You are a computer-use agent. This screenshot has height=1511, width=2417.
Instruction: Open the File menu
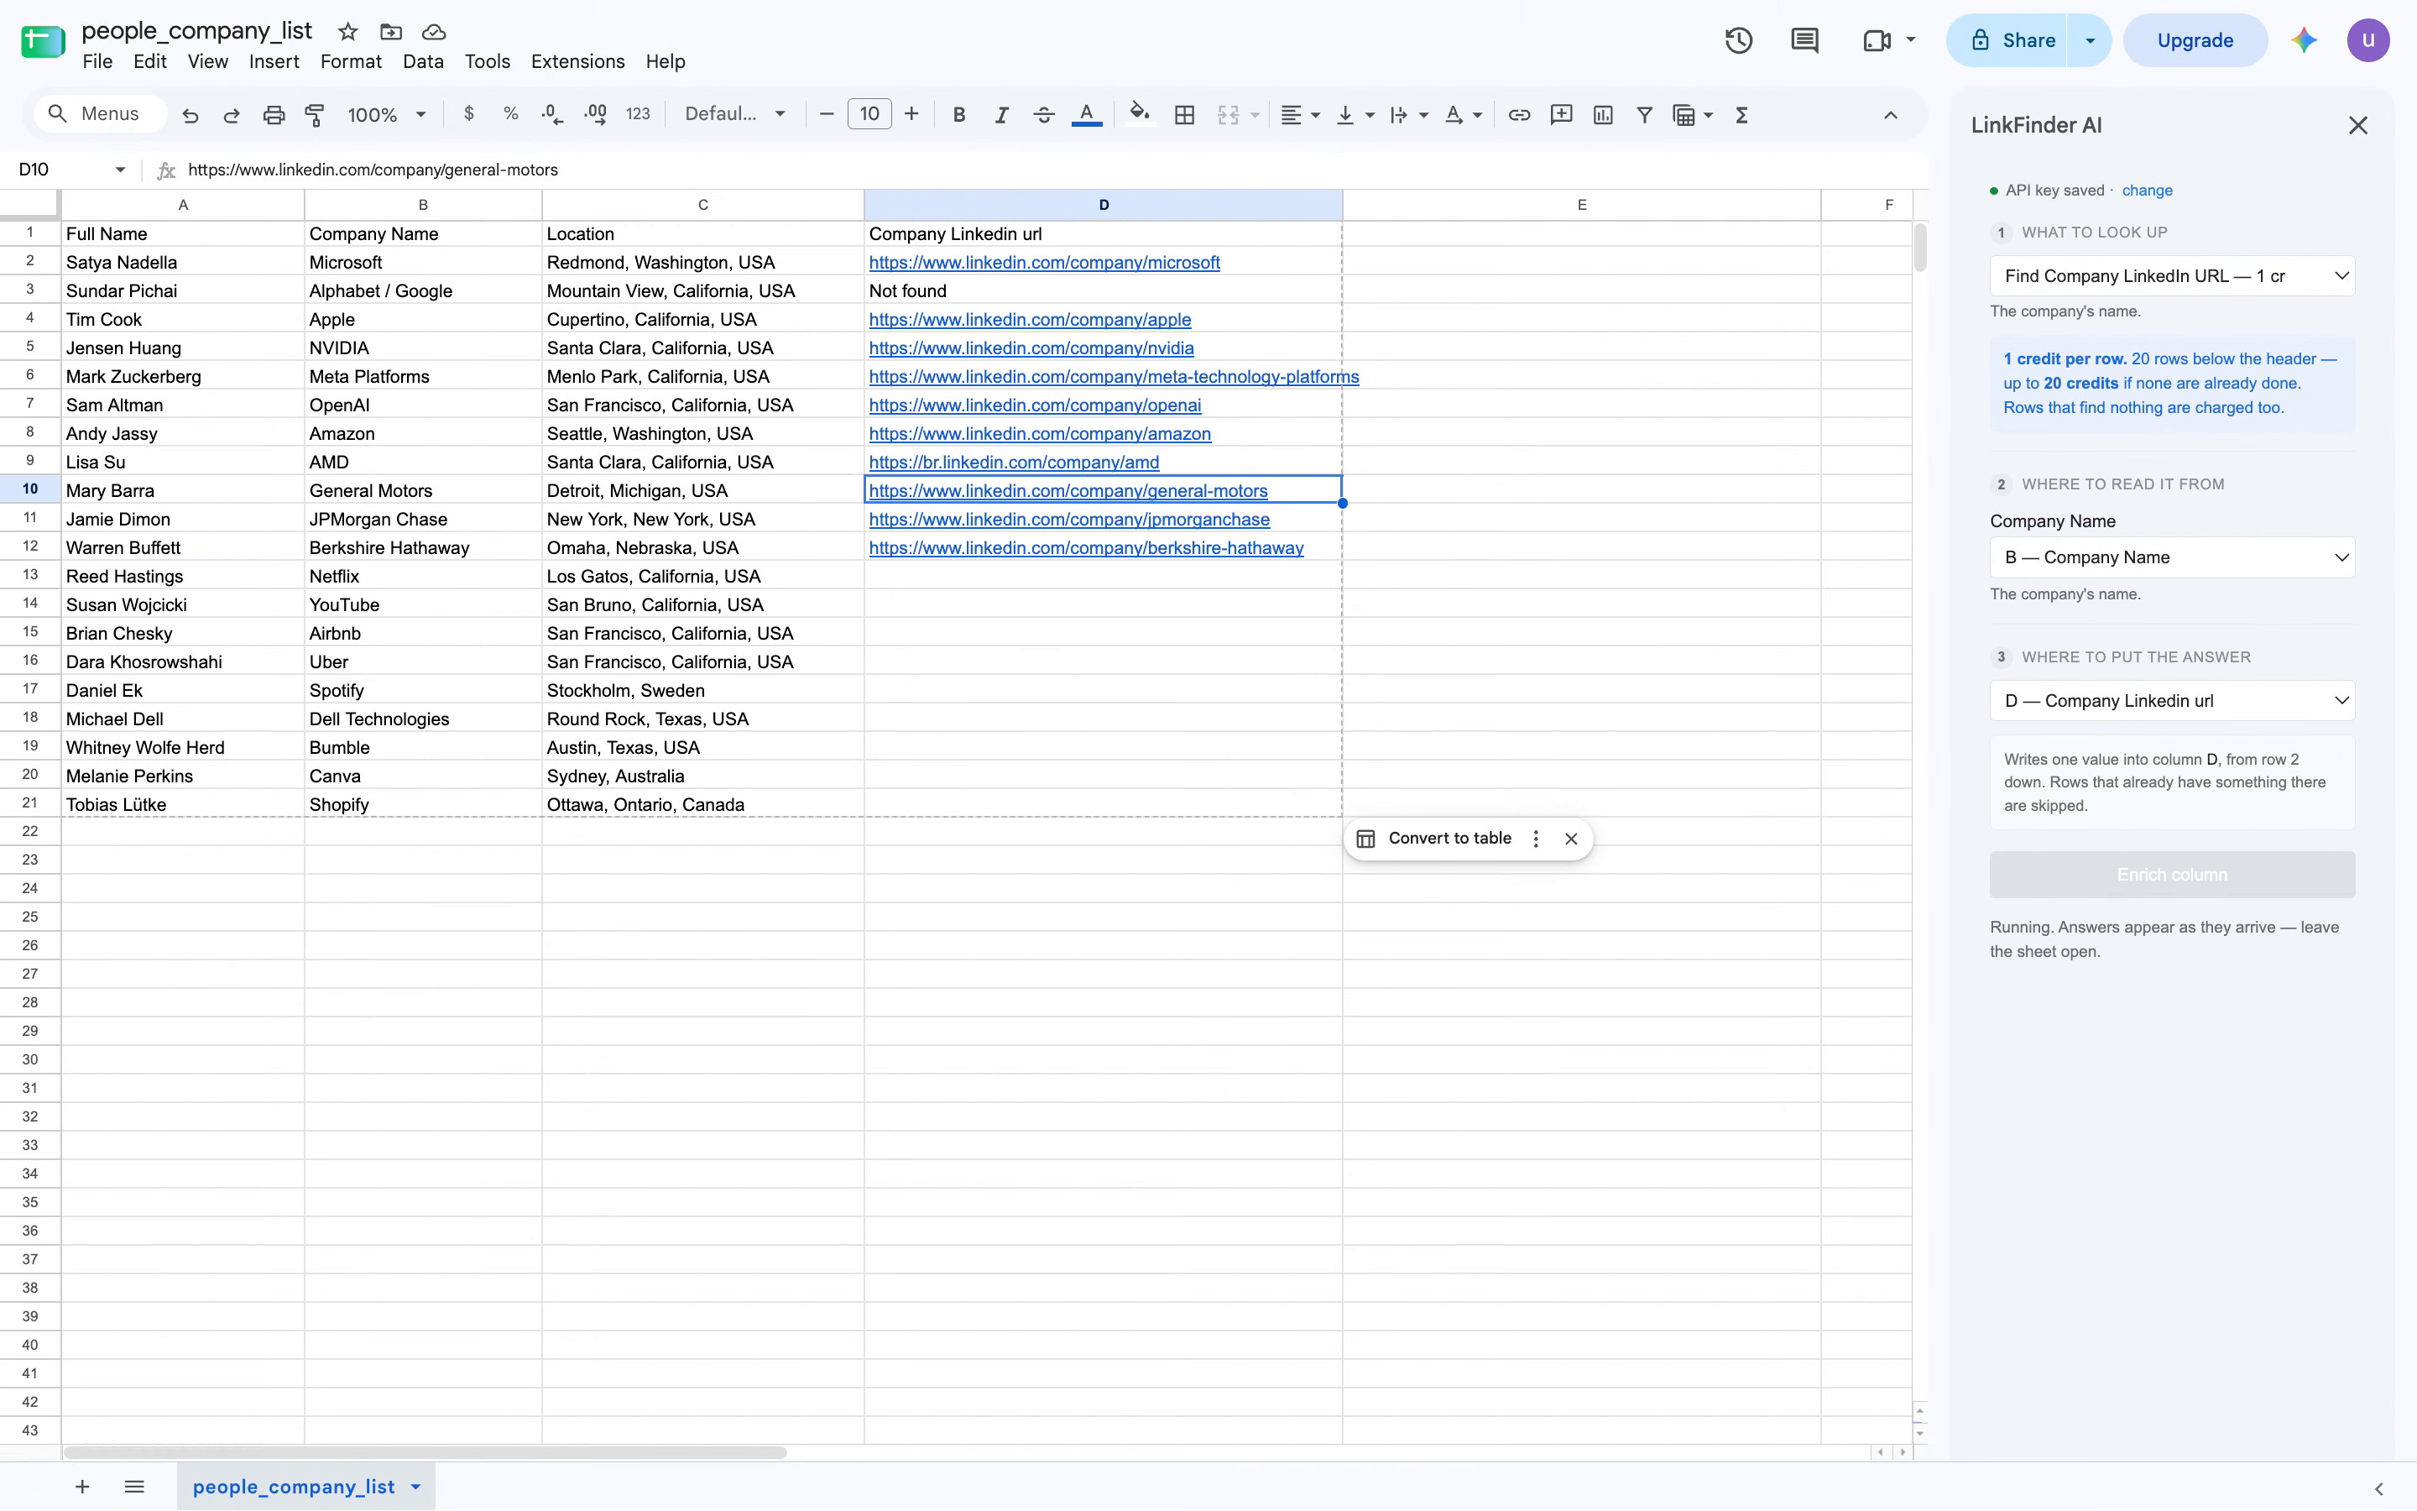click(x=97, y=62)
